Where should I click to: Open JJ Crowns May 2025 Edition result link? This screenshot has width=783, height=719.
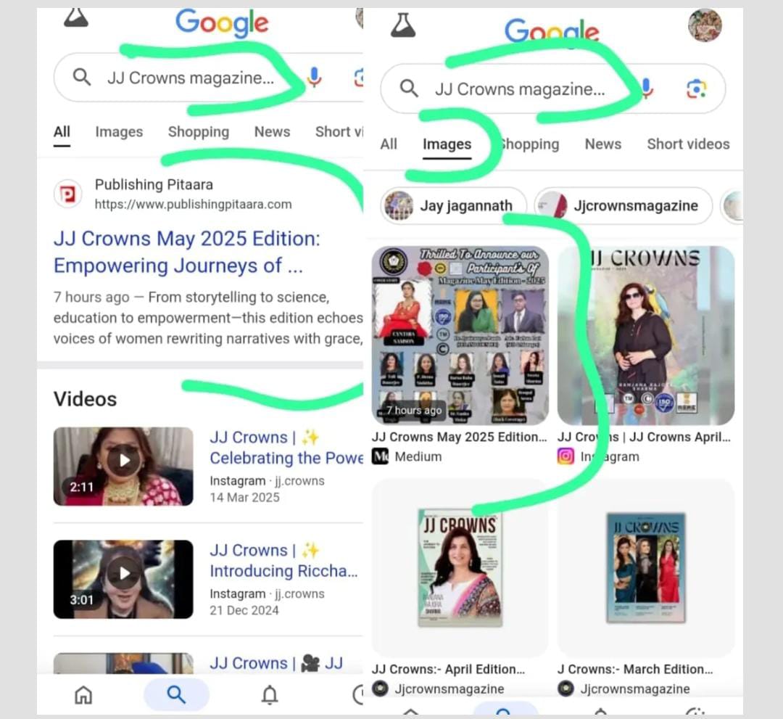pyautogui.click(x=186, y=252)
